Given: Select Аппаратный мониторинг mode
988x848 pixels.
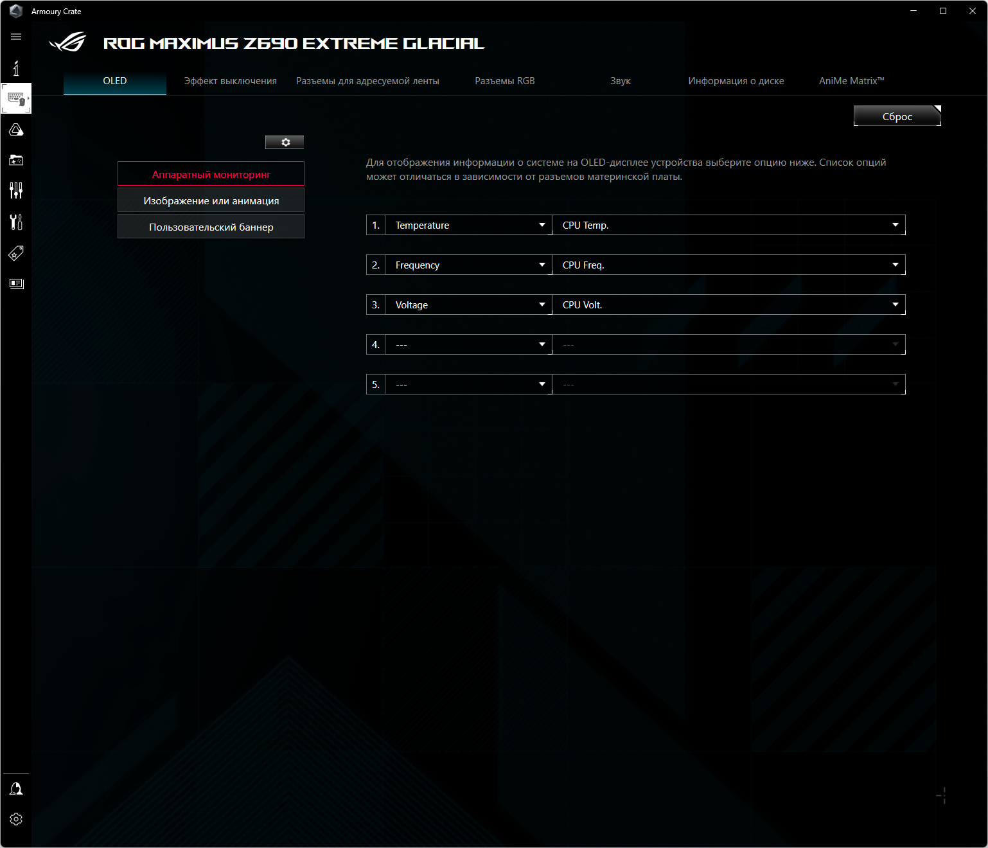Looking at the screenshot, I should [x=211, y=174].
